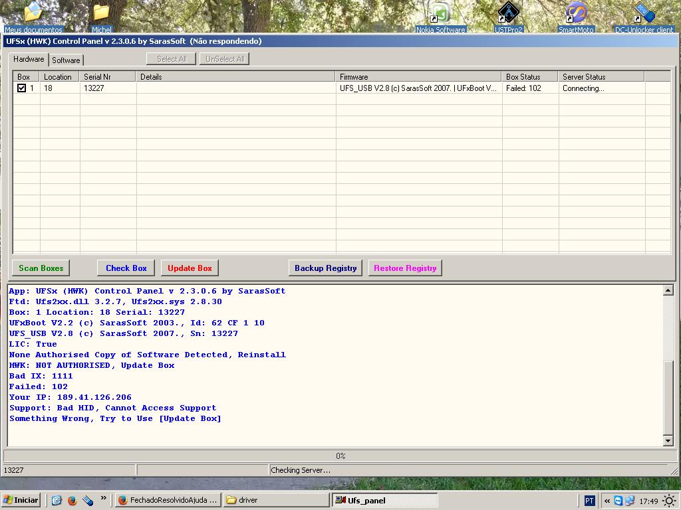Viewport: 681px width, 510px height.
Task: Open the PT language bar selector
Action: [589, 501]
